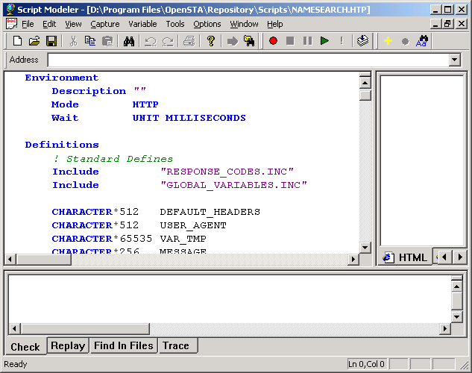Click output pane horizontal scroll left arrow

click(14, 328)
